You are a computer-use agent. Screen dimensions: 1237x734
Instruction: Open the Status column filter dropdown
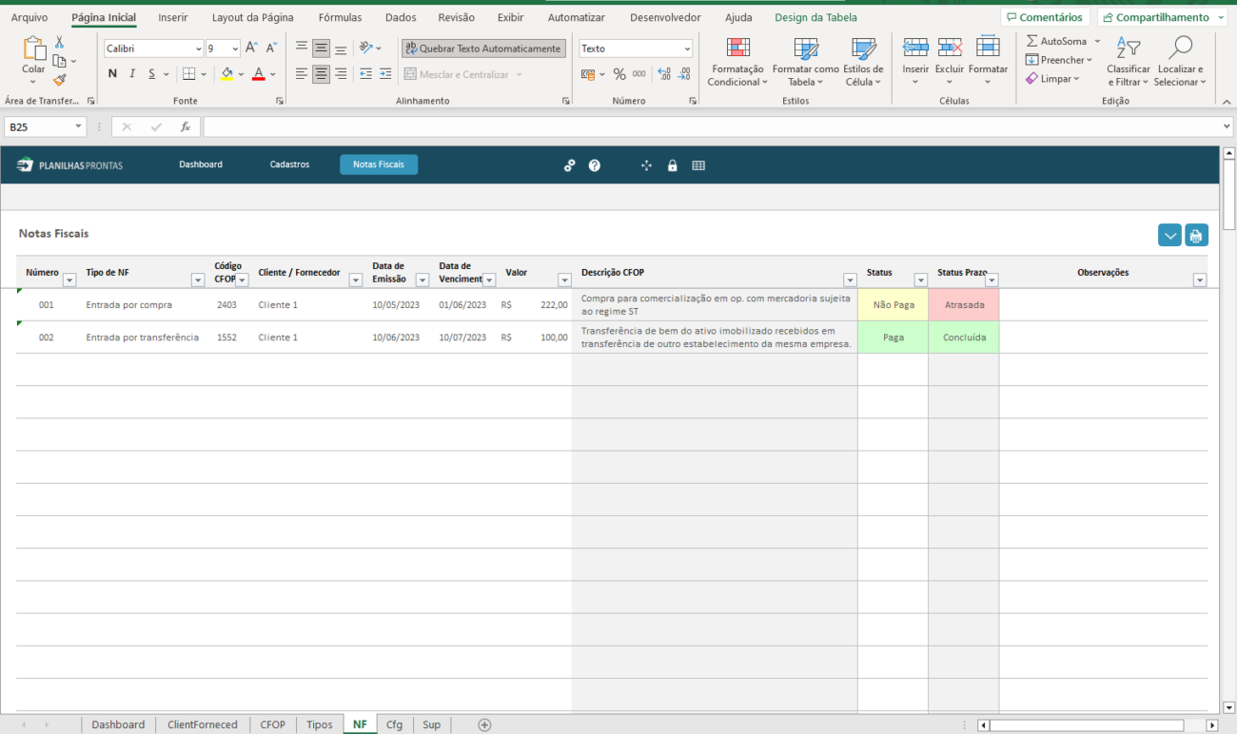pyautogui.click(x=919, y=279)
